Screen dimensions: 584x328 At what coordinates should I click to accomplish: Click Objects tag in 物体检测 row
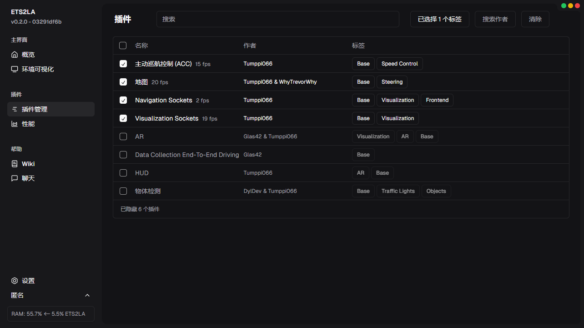pos(436,191)
